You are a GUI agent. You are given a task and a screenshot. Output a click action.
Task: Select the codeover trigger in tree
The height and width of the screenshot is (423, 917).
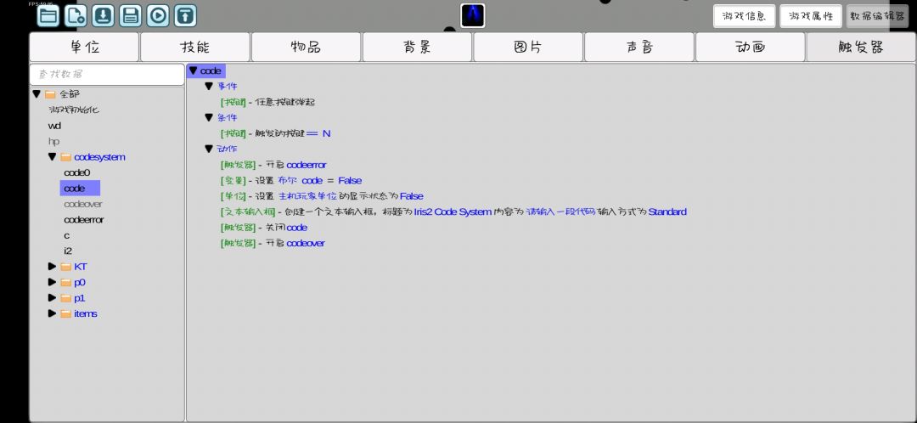[x=83, y=204]
